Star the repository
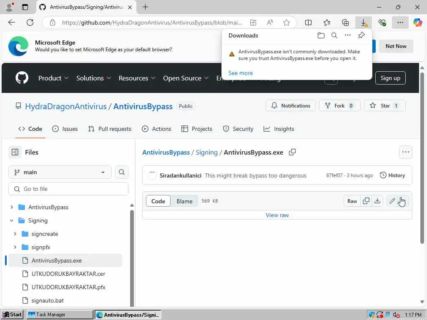 [384, 105]
